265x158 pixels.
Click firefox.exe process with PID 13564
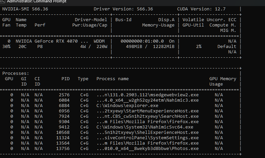click(148, 143)
